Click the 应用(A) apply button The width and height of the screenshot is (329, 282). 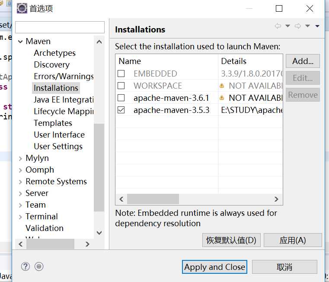point(293,240)
